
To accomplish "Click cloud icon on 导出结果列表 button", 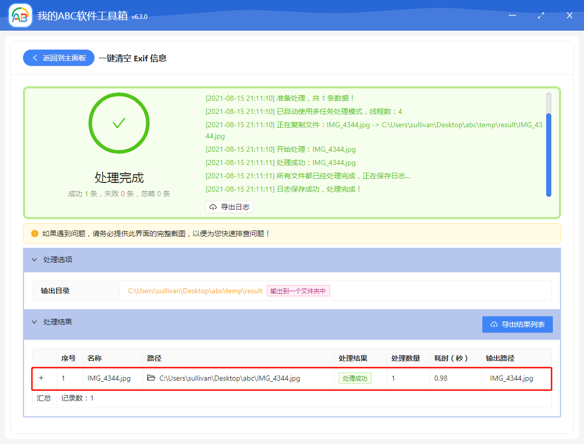I will [x=494, y=324].
